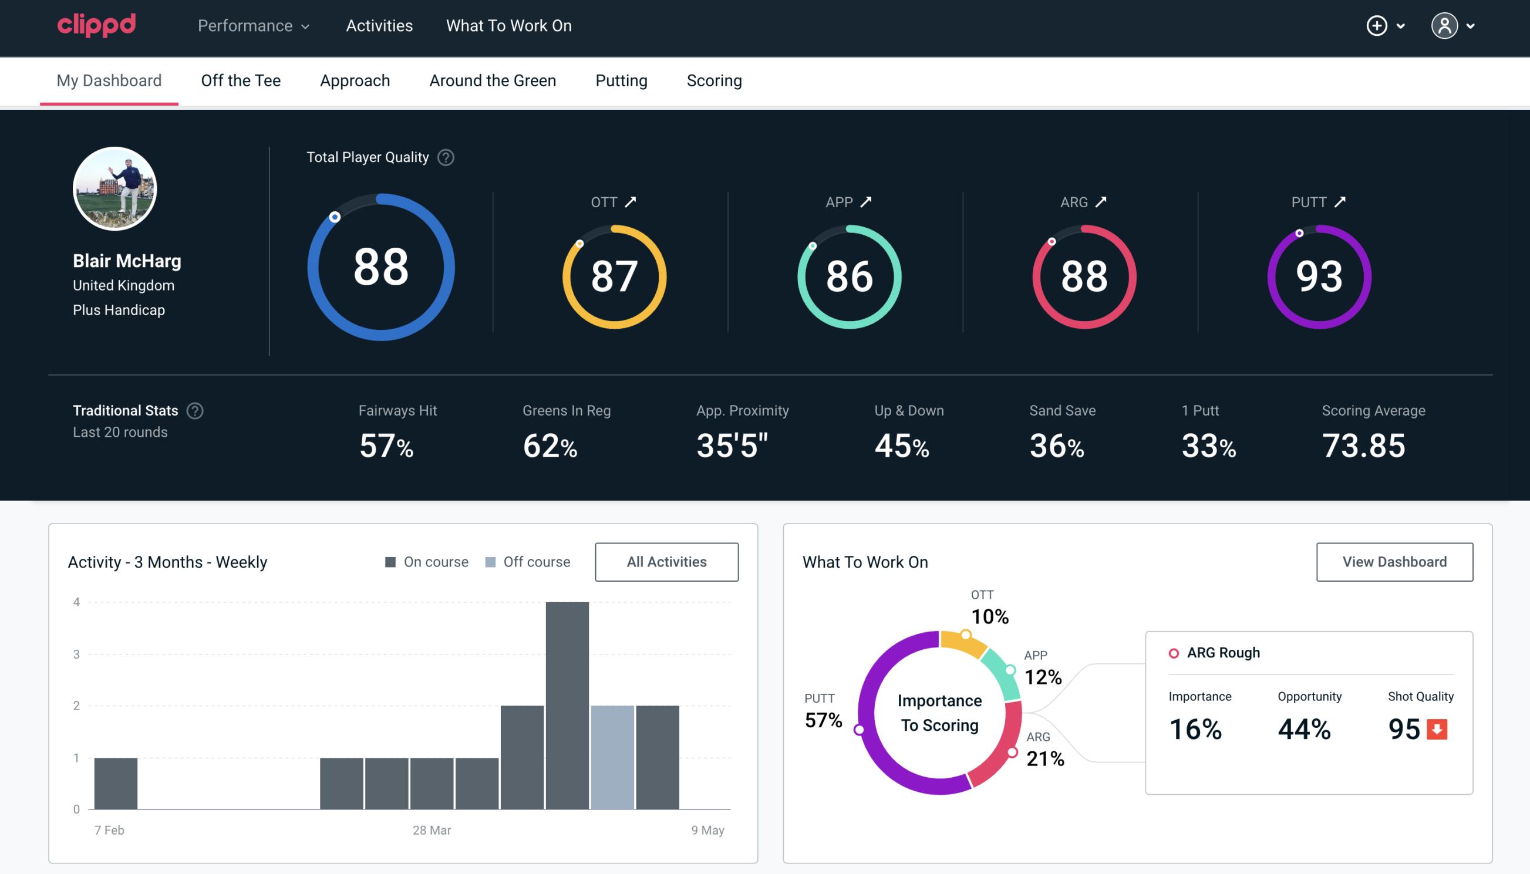This screenshot has width=1530, height=874.
Task: Click the Total Player Quality help icon
Action: coord(444,157)
